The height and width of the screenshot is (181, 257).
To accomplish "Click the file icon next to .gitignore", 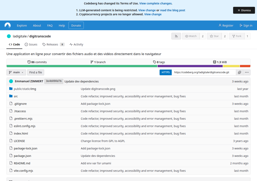I will click(11, 104).
